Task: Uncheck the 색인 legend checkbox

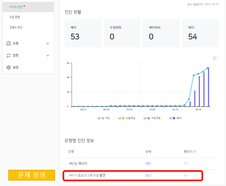Action: 99,118
